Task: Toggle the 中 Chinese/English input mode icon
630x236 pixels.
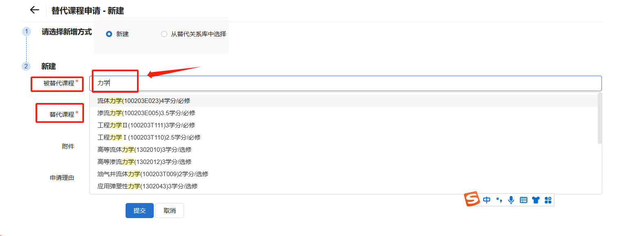Action: pyautogui.click(x=486, y=200)
